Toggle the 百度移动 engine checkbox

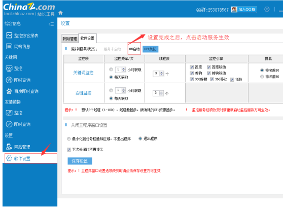pyautogui.click(x=209, y=67)
